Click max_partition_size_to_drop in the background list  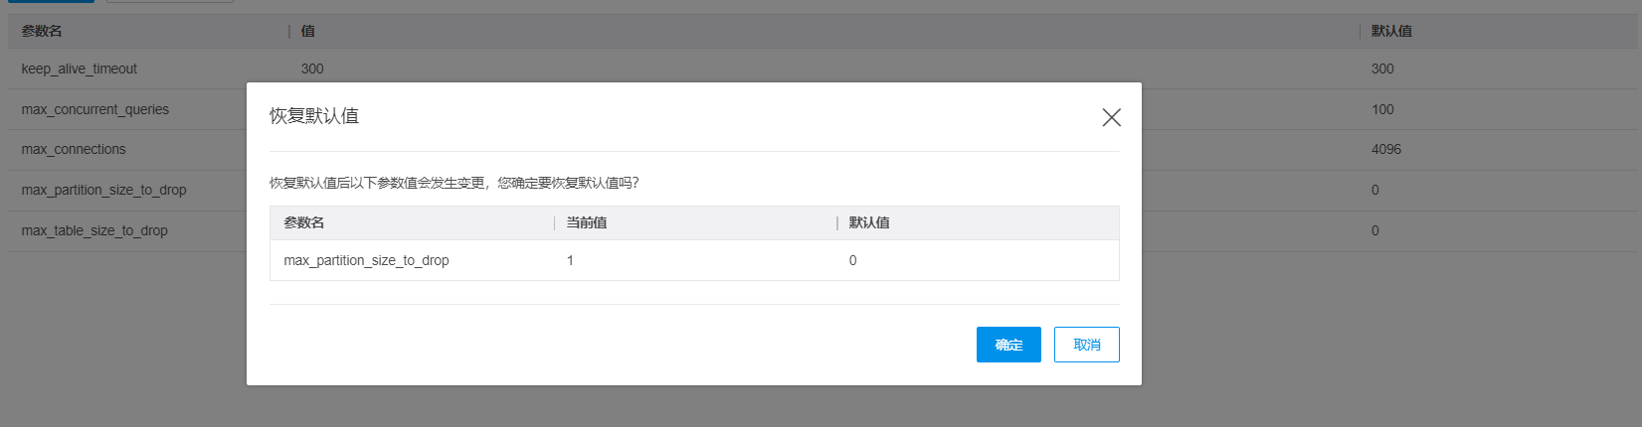coord(103,190)
